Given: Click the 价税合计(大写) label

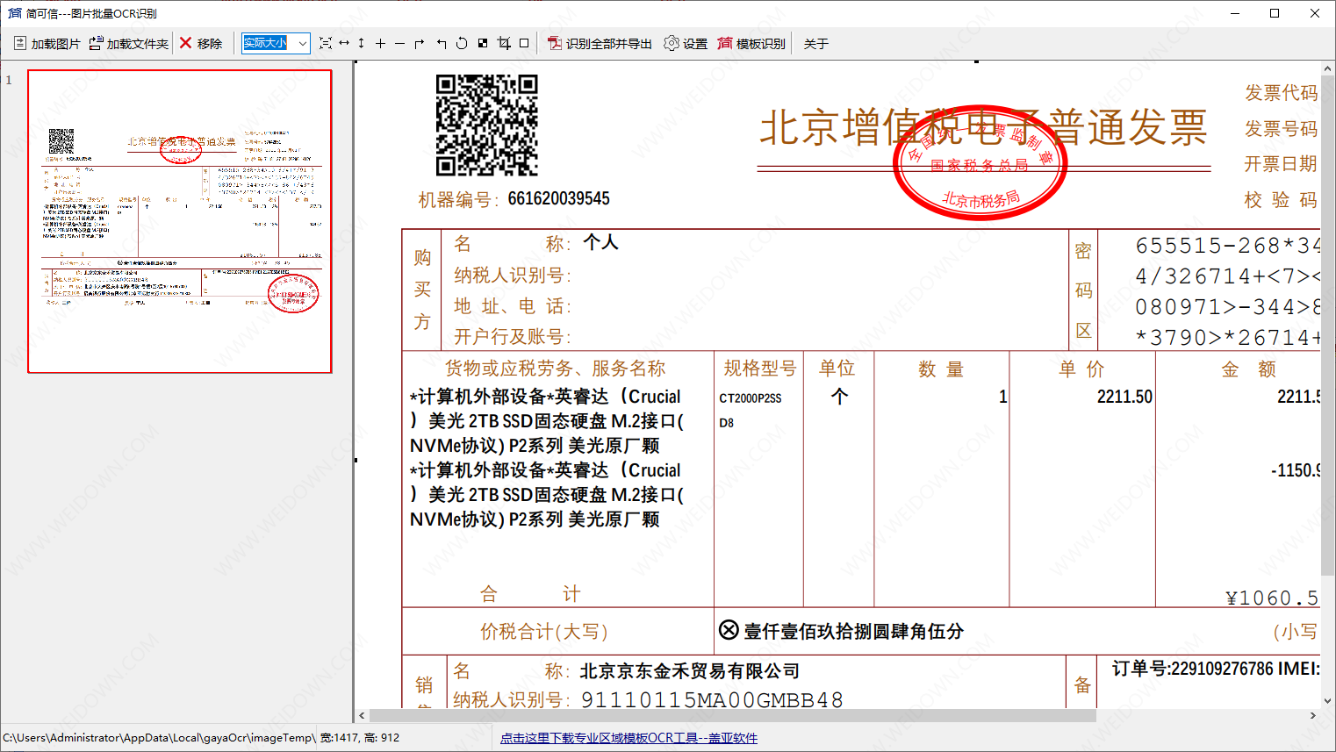Looking at the screenshot, I should pos(543,632).
